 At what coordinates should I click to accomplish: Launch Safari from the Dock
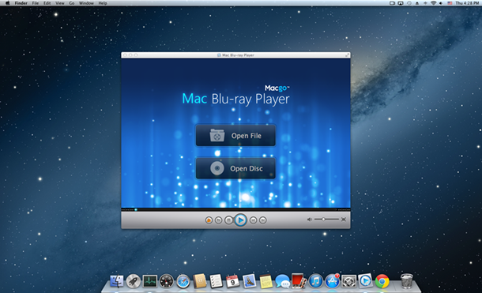(x=183, y=281)
